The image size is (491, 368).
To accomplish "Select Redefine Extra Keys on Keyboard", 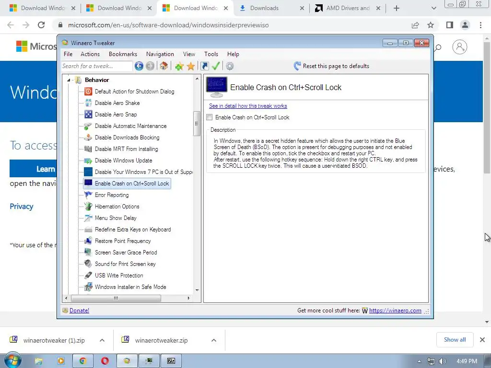I will [133, 230].
